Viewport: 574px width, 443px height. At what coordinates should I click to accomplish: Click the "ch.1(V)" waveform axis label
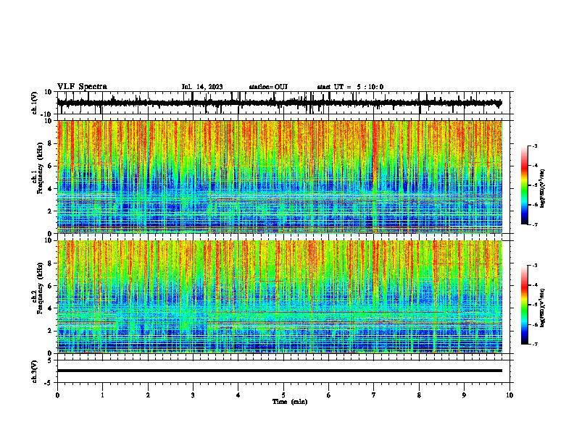pyautogui.click(x=35, y=103)
